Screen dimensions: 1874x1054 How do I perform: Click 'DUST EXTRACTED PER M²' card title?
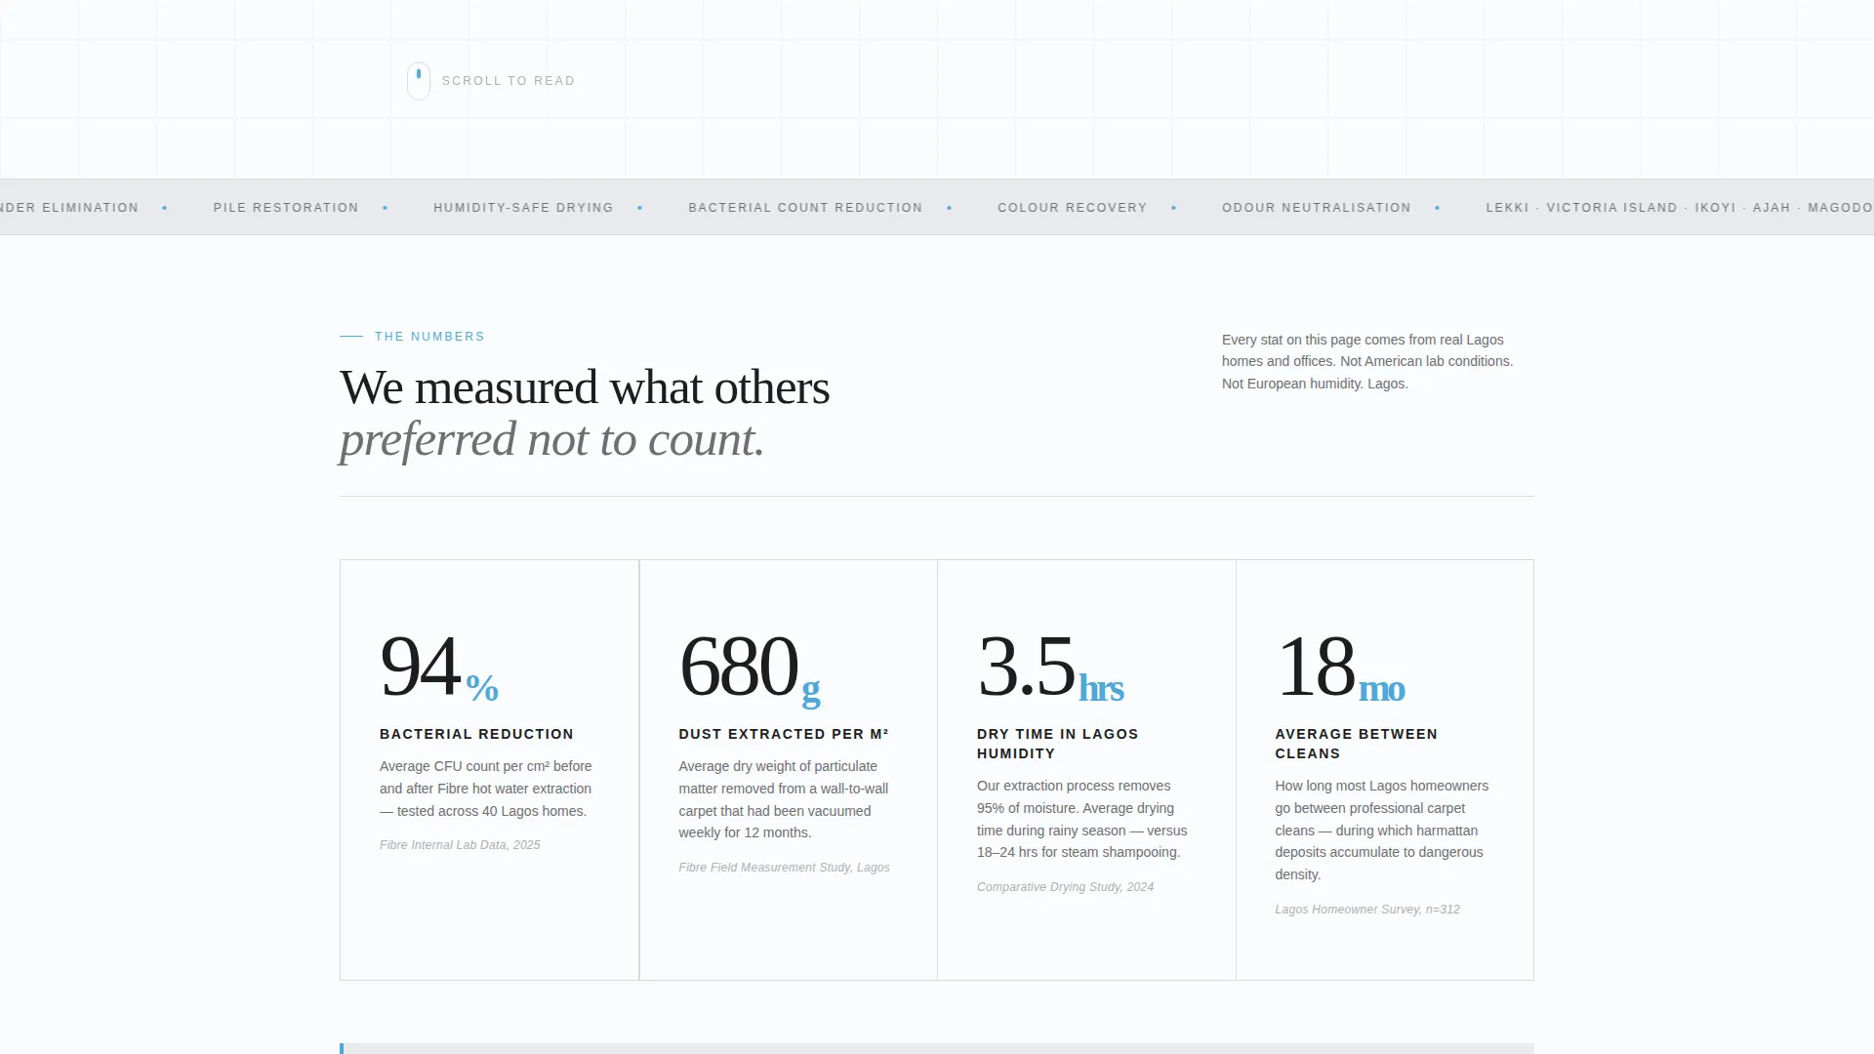point(784,734)
